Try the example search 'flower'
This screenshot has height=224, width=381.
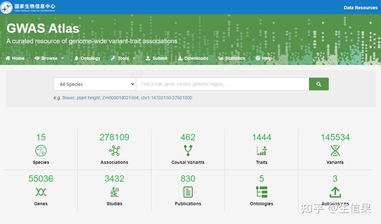click(x=68, y=98)
